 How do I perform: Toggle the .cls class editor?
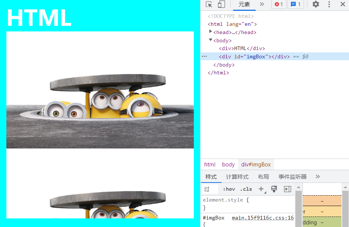pos(246,189)
